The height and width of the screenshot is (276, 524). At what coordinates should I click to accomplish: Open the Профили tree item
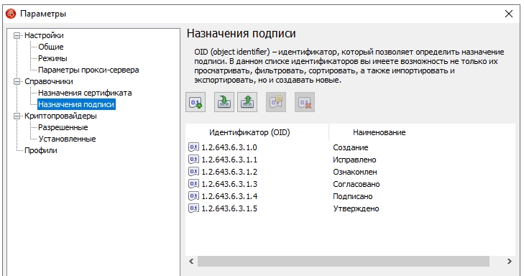point(41,150)
